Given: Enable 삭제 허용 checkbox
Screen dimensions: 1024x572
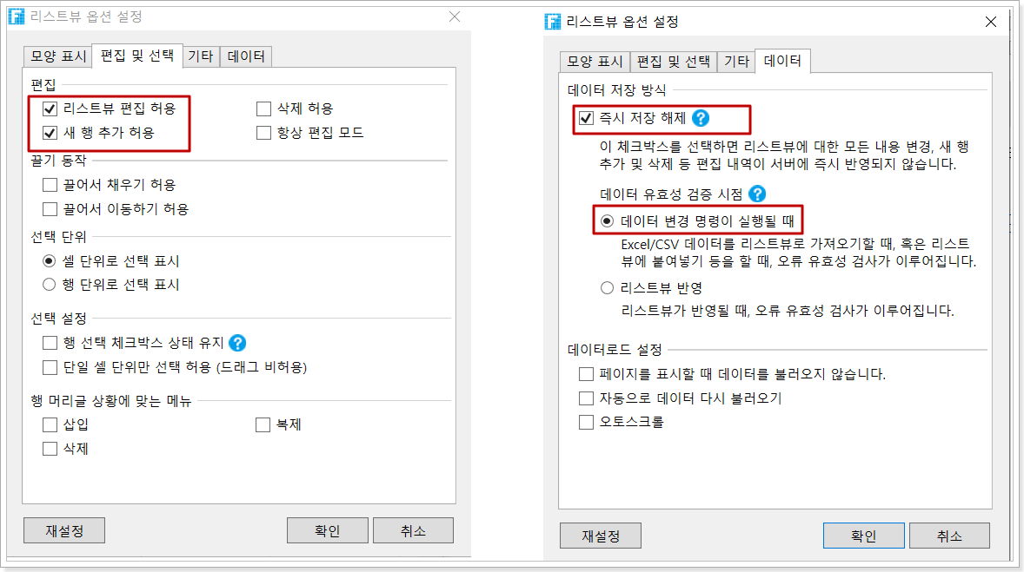Looking at the screenshot, I should (263, 108).
